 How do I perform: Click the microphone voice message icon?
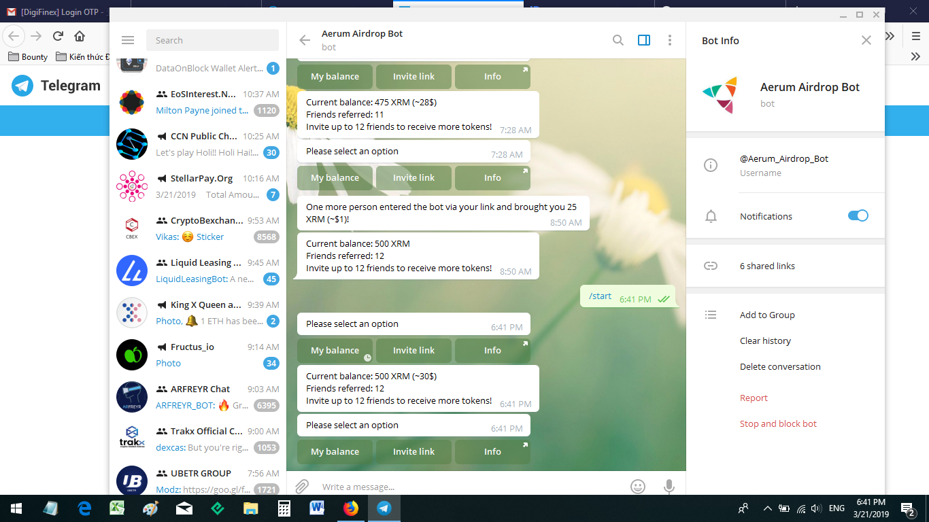(669, 487)
